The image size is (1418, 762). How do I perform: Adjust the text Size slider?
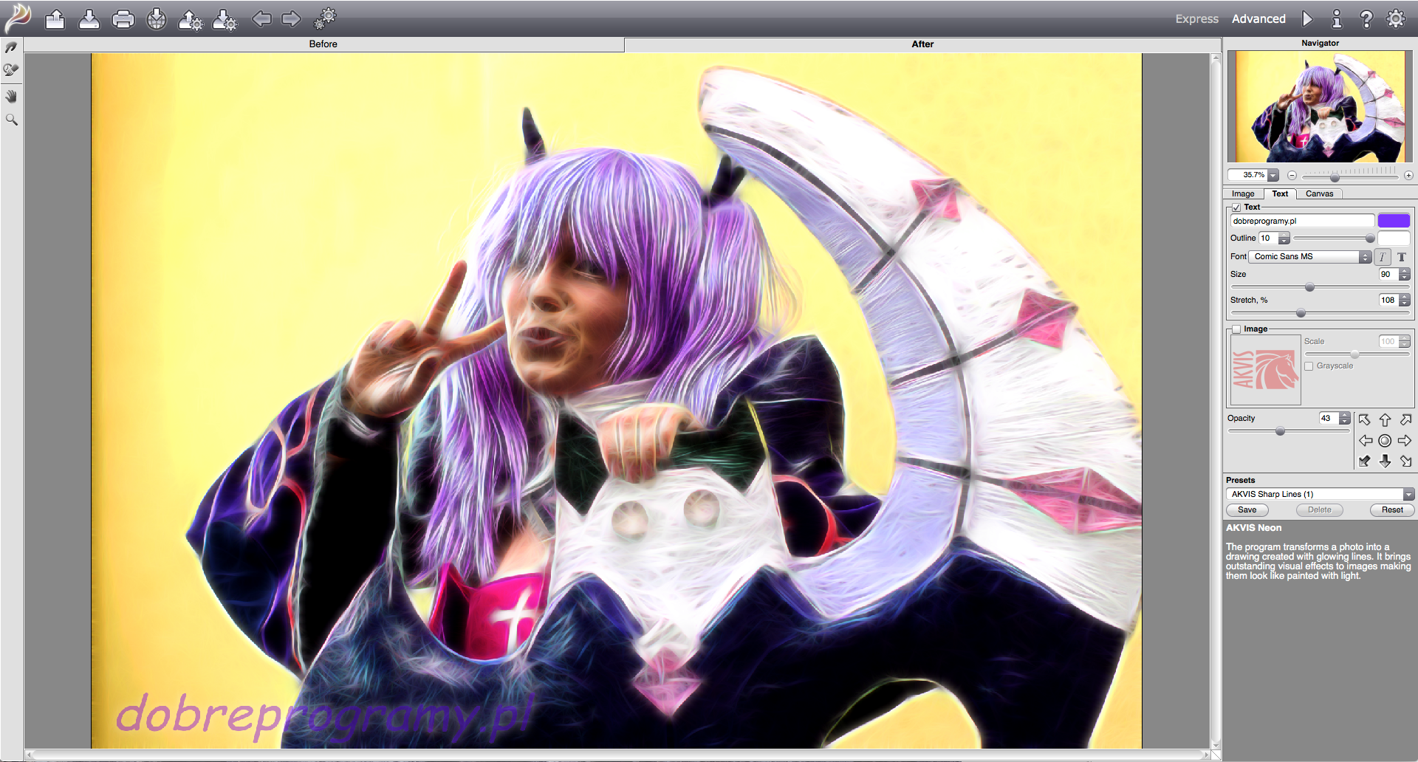click(1319, 287)
